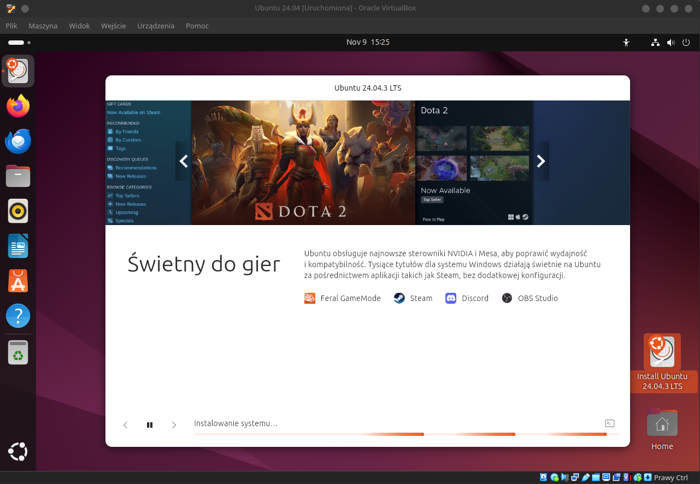Viewport: 700px width, 484px height.
Task: Click the installation progress bar
Action: coord(407,434)
